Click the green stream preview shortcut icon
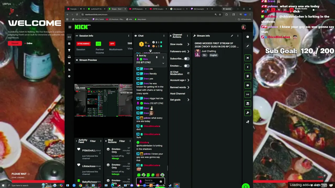This screenshot has height=188, width=335. tap(248, 58)
